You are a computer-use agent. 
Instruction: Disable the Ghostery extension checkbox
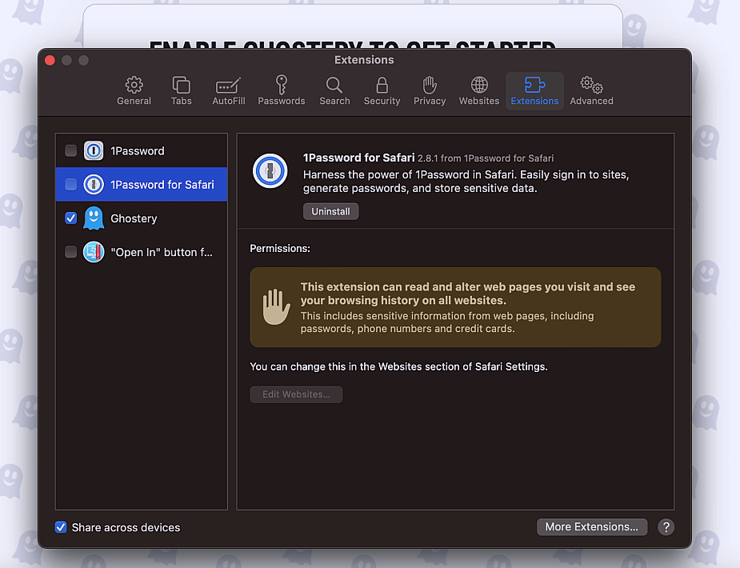click(x=70, y=218)
